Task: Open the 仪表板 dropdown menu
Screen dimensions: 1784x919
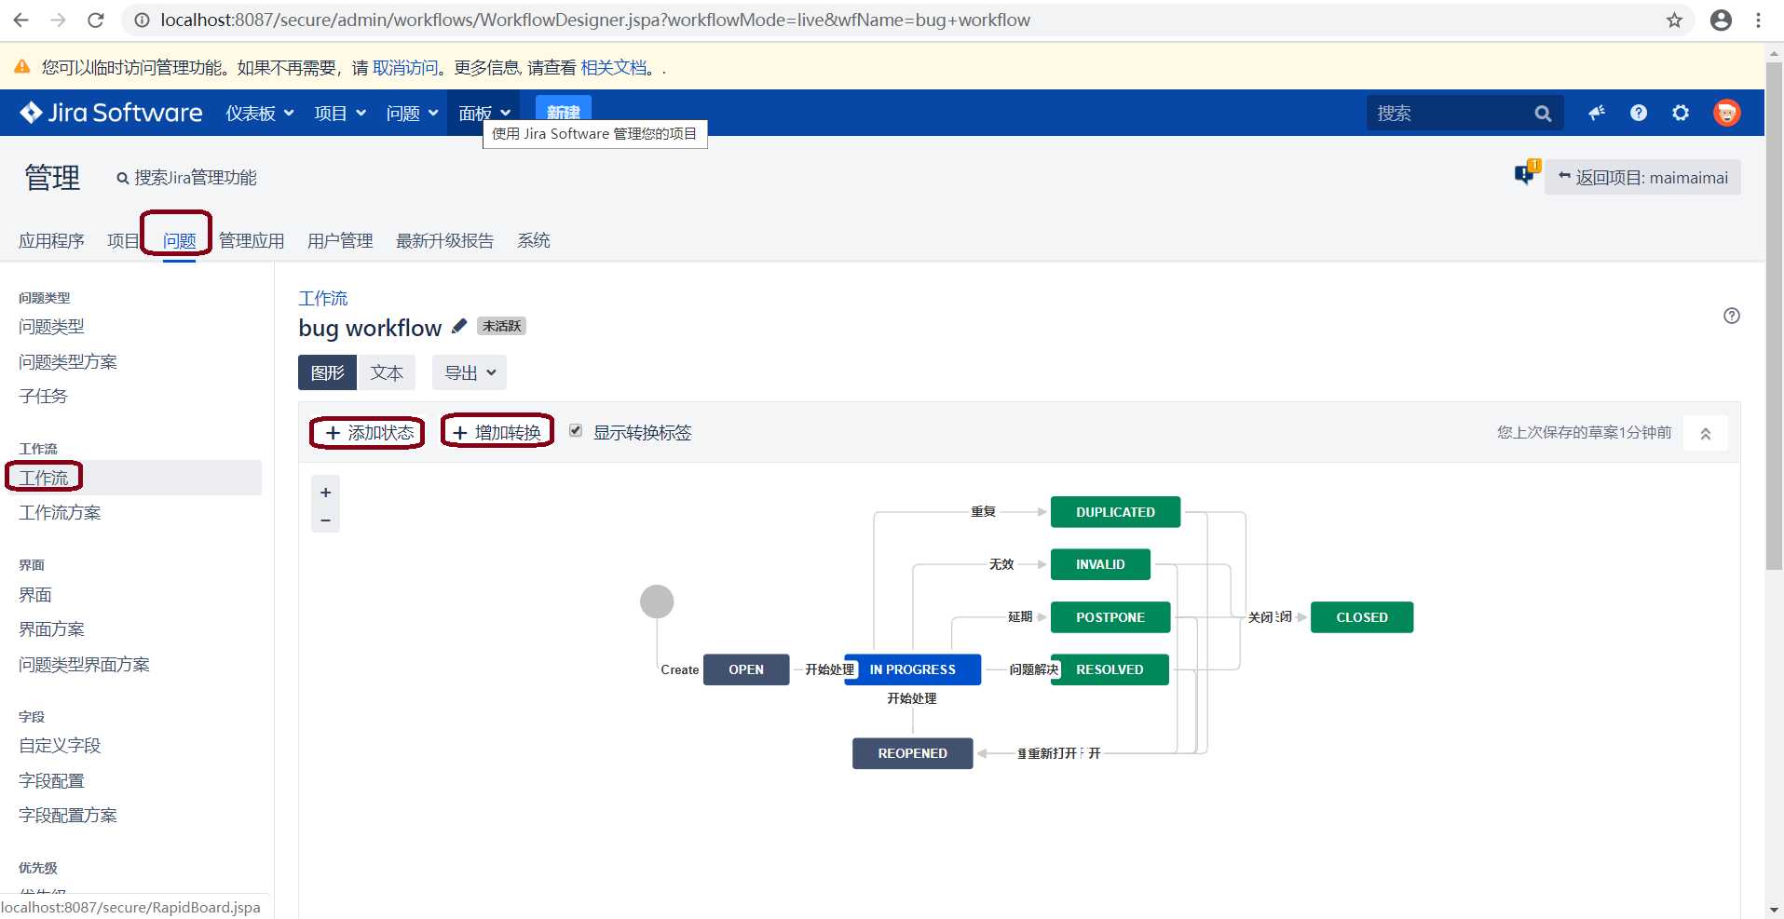Action: point(260,113)
